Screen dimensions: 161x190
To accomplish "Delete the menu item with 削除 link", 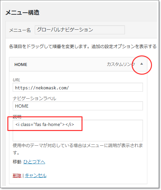I will point(17,175).
